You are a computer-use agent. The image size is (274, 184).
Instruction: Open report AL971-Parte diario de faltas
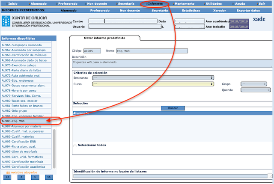26,70
